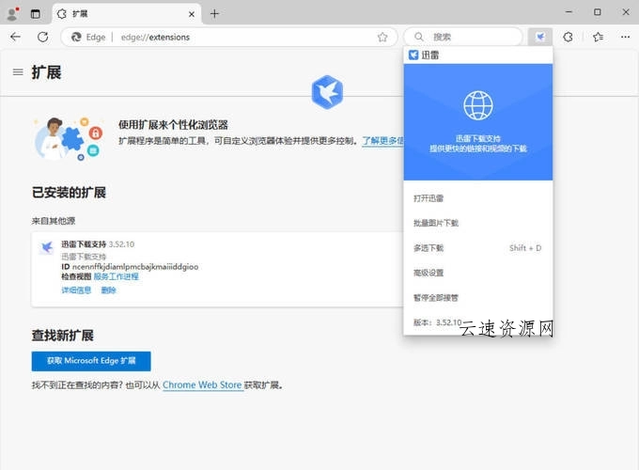Image resolution: width=639 pixels, height=470 pixels.
Task: Click the 使用扩展来个性化浏览器 heading
Action: 173,125
